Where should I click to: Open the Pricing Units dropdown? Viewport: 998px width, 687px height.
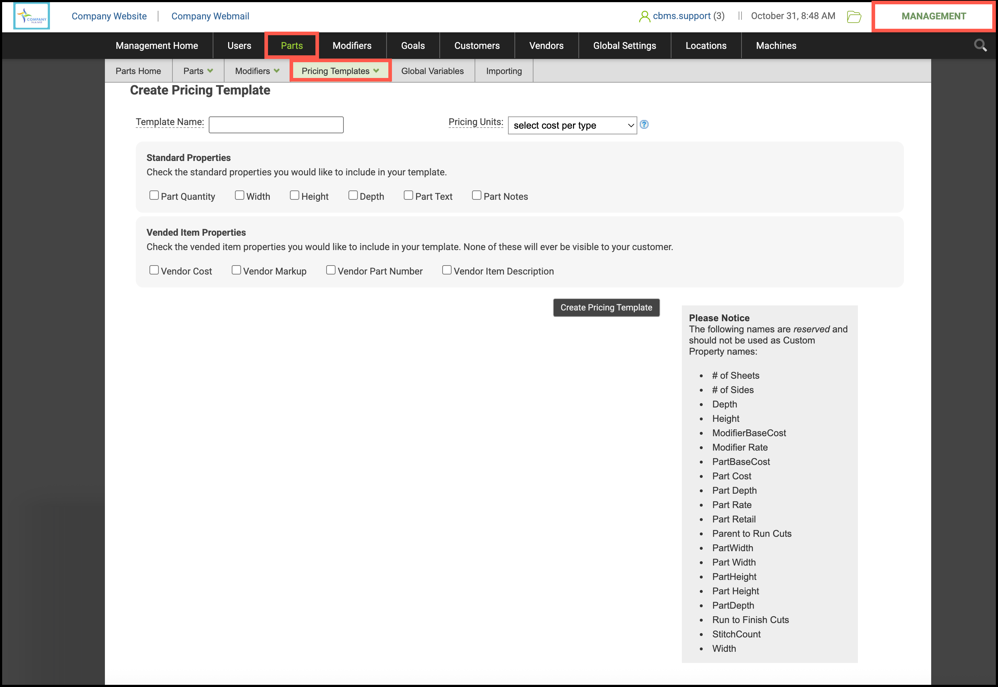pos(572,125)
